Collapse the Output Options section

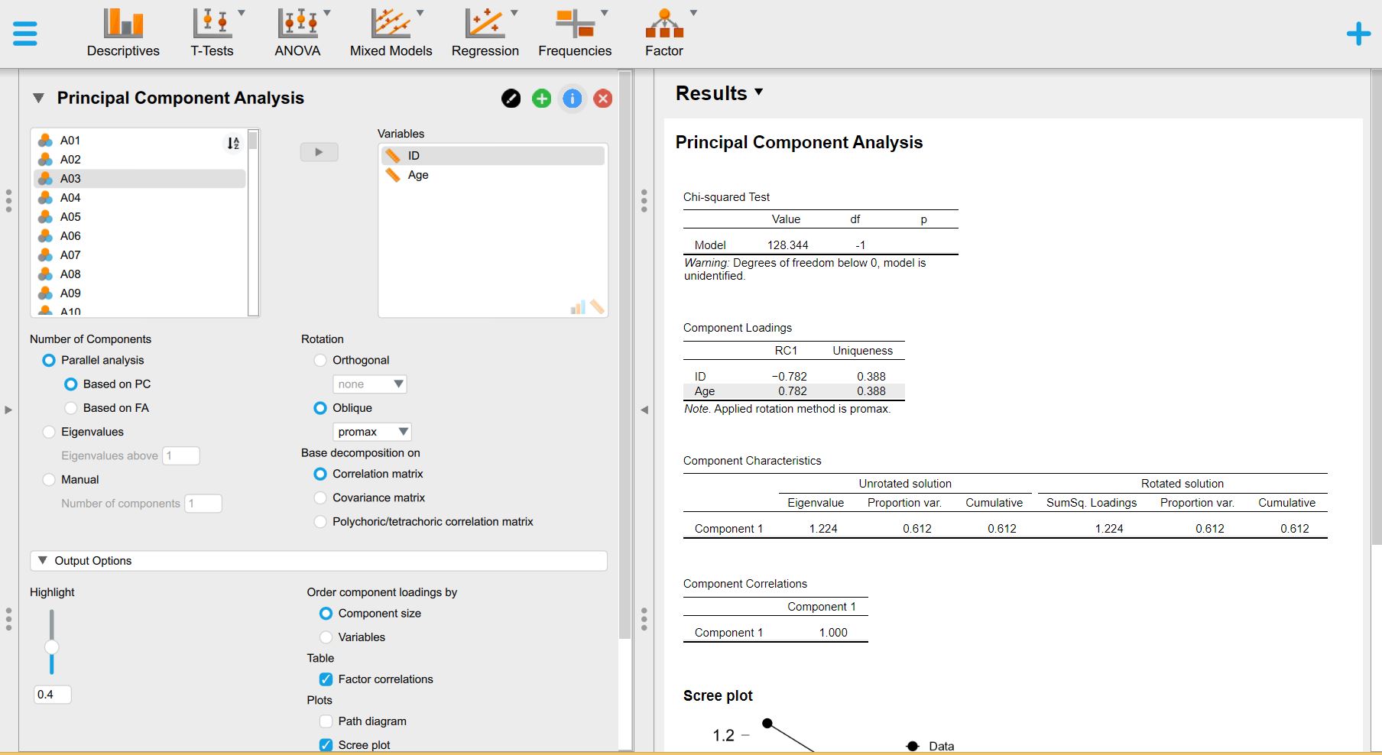pyautogui.click(x=44, y=560)
